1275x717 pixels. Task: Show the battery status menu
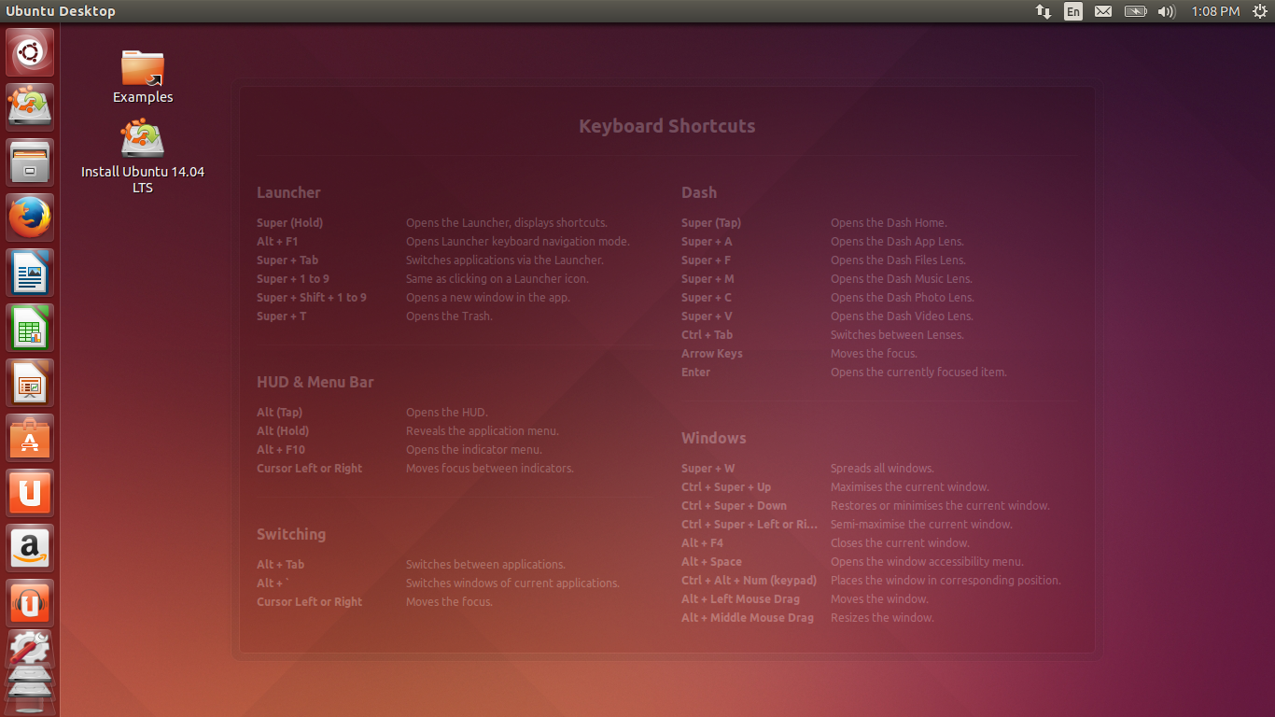tap(1135, 11)
